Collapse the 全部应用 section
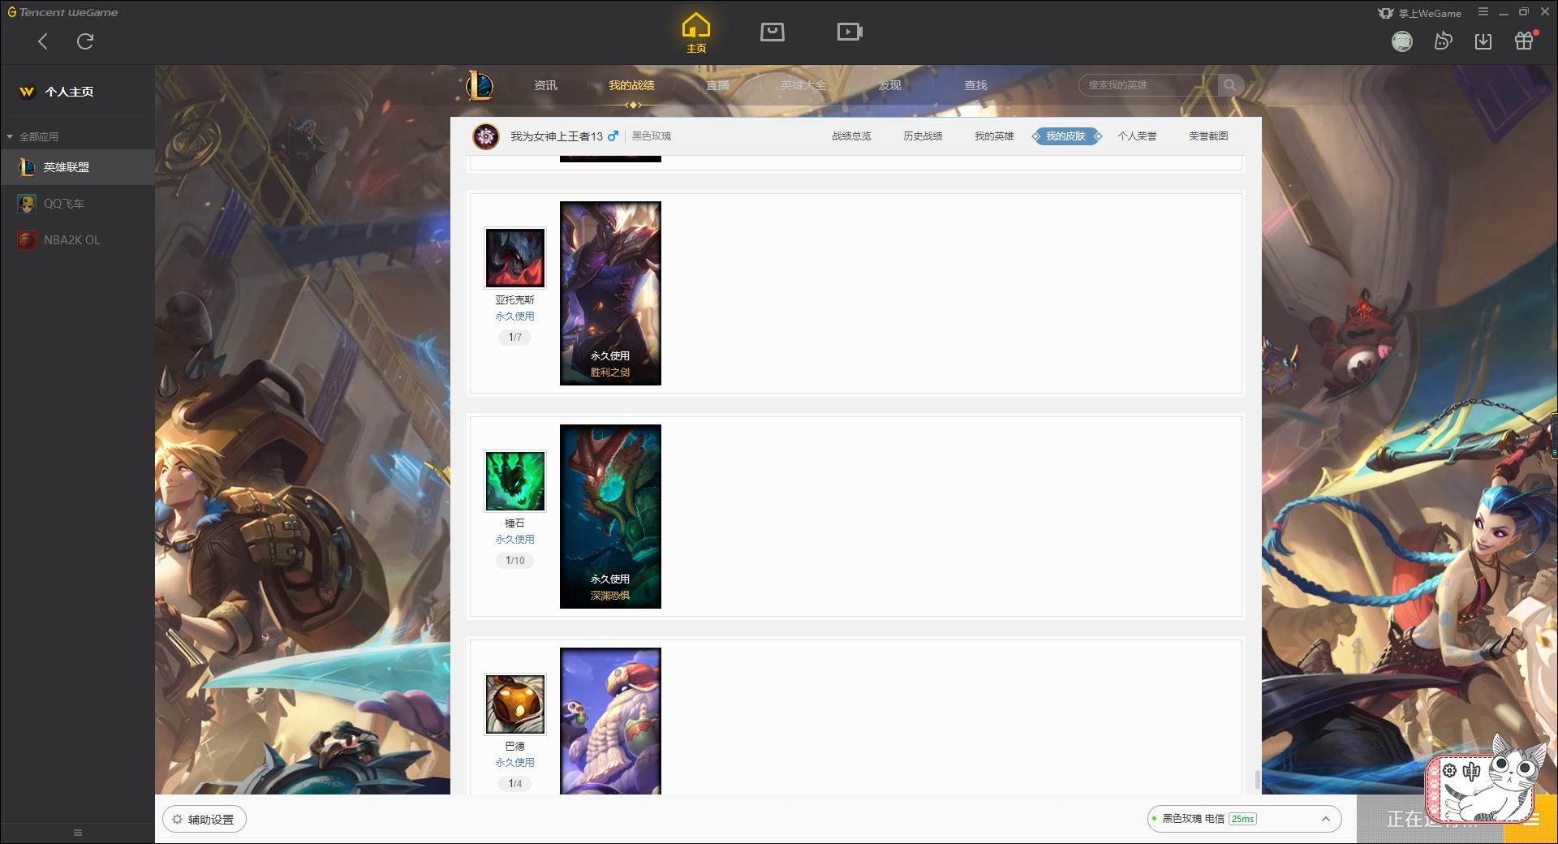The height and width of the screenshot is (844, 1558). point(32,136)
